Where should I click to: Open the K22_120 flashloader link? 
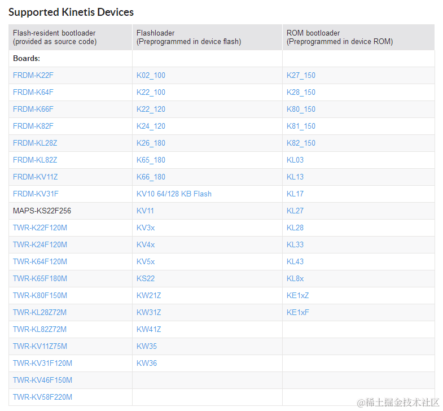151,110
